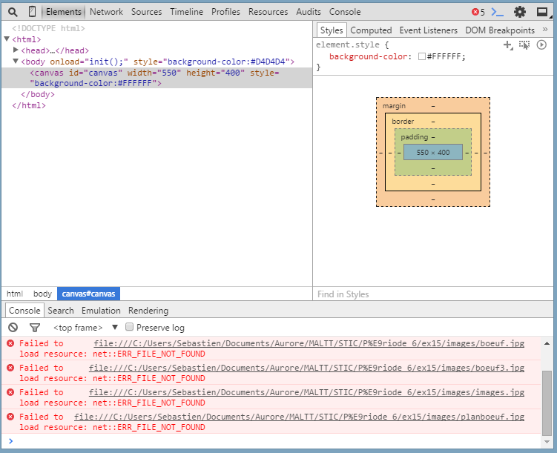Open DevTools settings with the gear icon

[x=520, y=12]
